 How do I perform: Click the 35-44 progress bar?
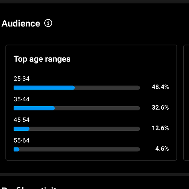pos(77,108)
